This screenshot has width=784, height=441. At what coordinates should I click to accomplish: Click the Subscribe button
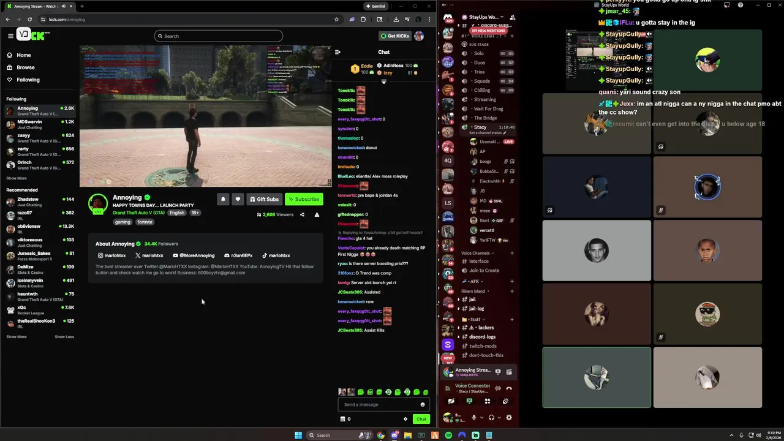[x=303, y=199]
